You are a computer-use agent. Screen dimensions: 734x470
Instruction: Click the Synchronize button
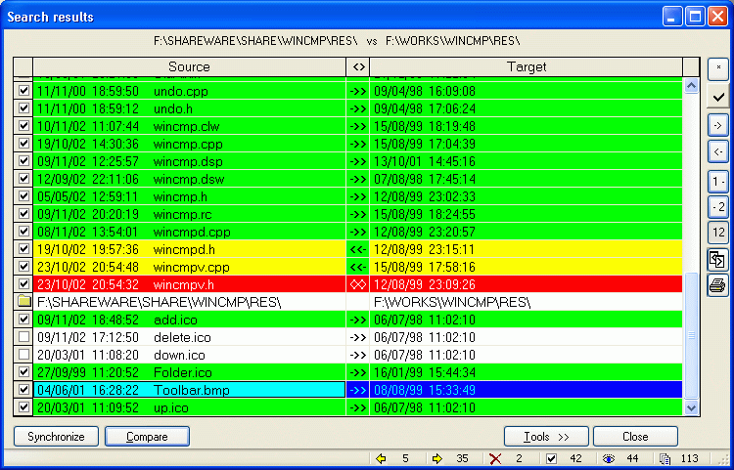pos(56,437)
